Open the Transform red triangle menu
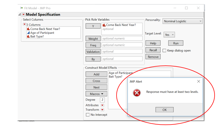 (102, 110)
